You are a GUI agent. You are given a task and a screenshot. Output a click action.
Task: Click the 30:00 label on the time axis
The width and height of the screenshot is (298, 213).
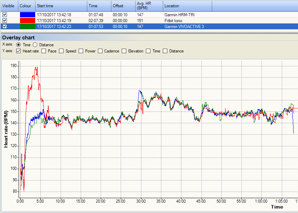coord(141,201)
